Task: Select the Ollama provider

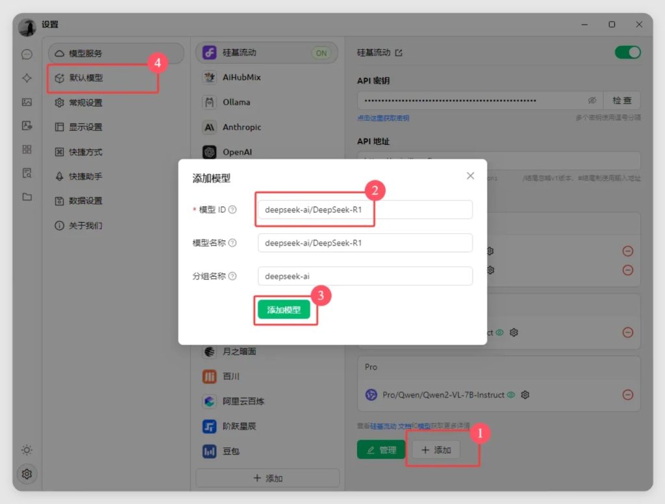Action: (266, 102)
